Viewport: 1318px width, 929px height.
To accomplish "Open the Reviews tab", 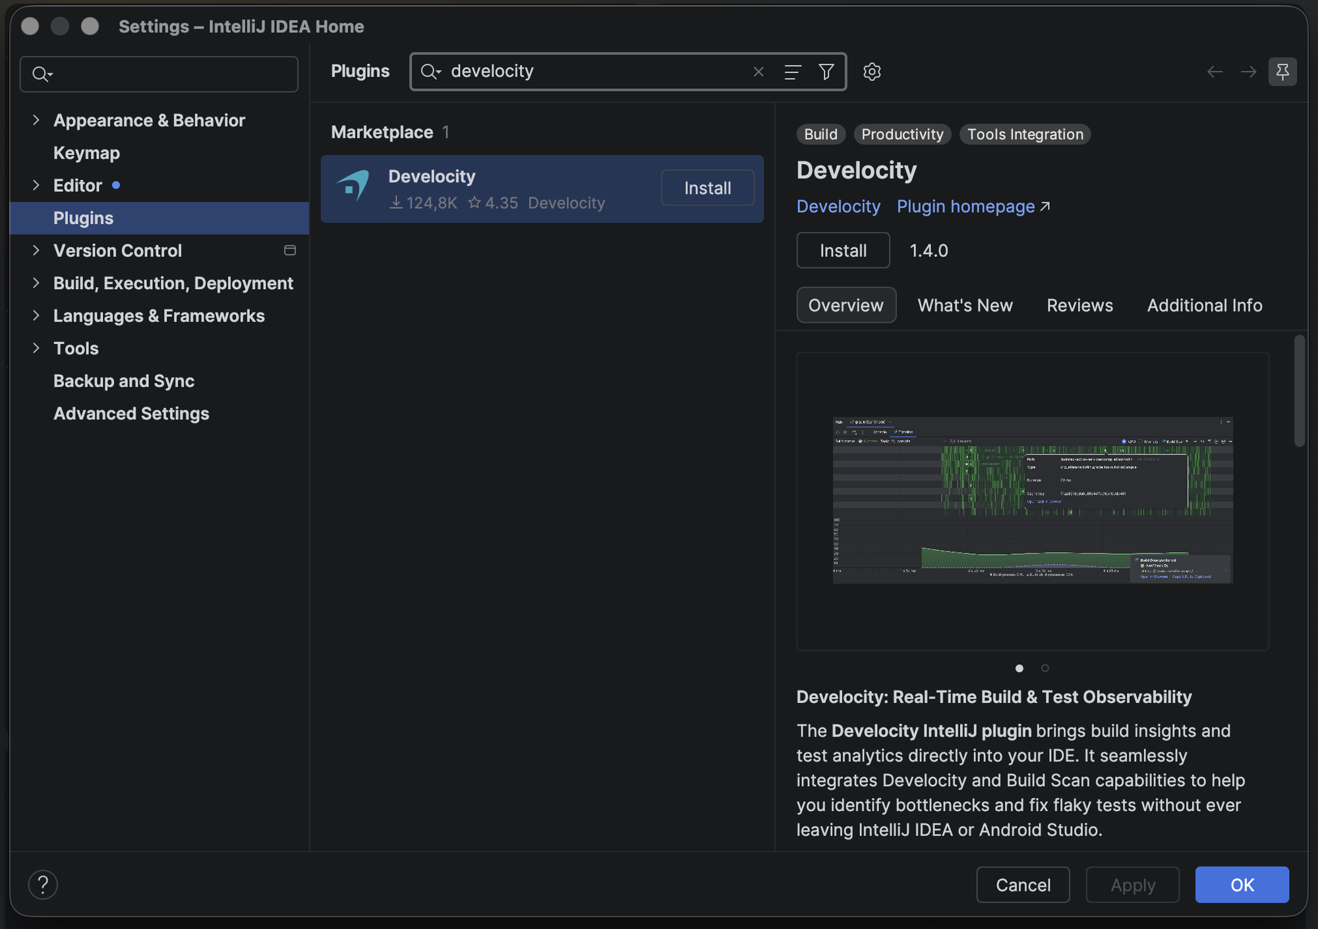I will point(1079,305).
